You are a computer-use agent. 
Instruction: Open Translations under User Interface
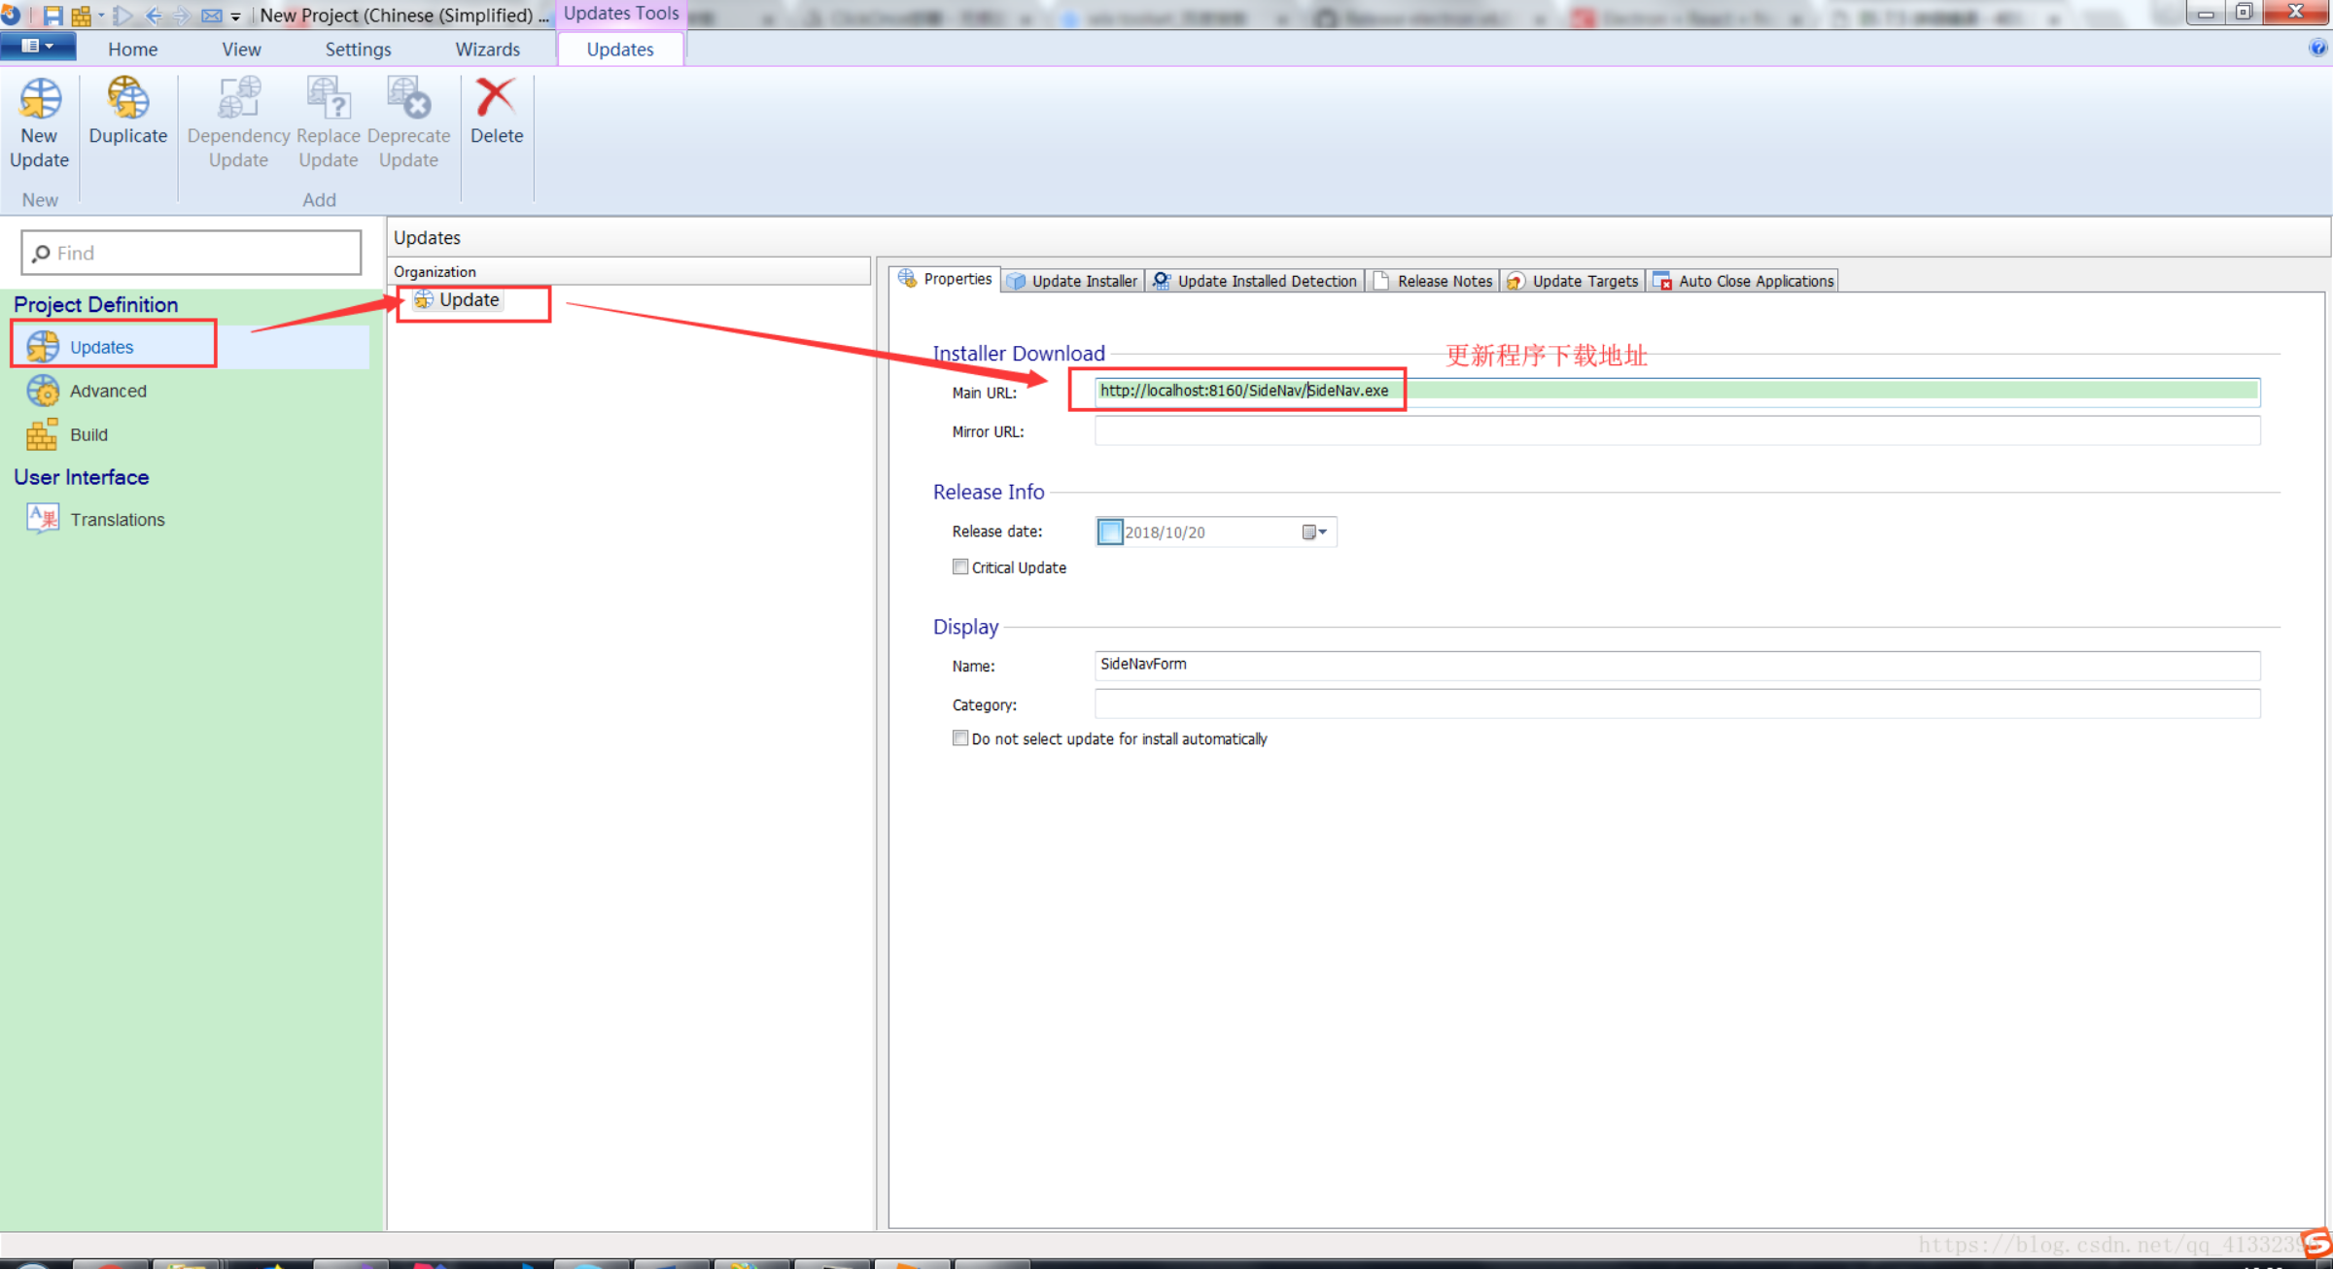point(117,519)
